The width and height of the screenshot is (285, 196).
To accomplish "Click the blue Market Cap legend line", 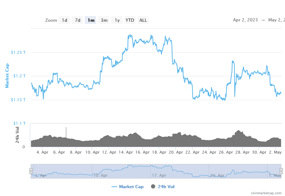I will tap(114, 187).
